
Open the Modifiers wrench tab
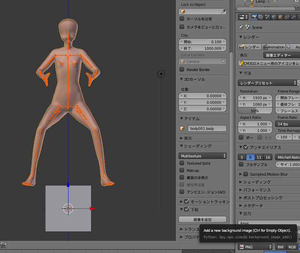point(293,17)
